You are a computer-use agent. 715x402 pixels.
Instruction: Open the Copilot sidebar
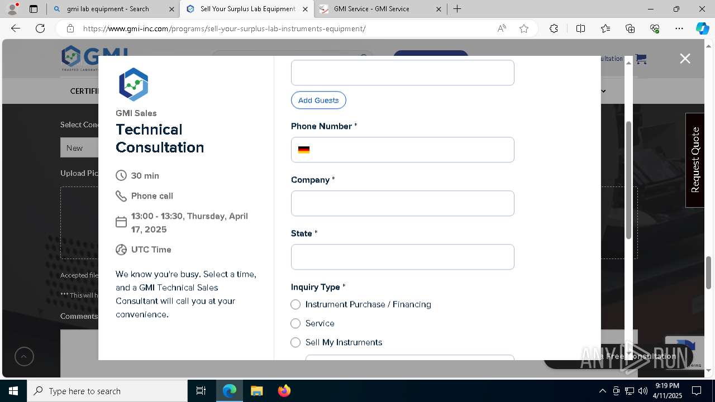tap(702, 28)
